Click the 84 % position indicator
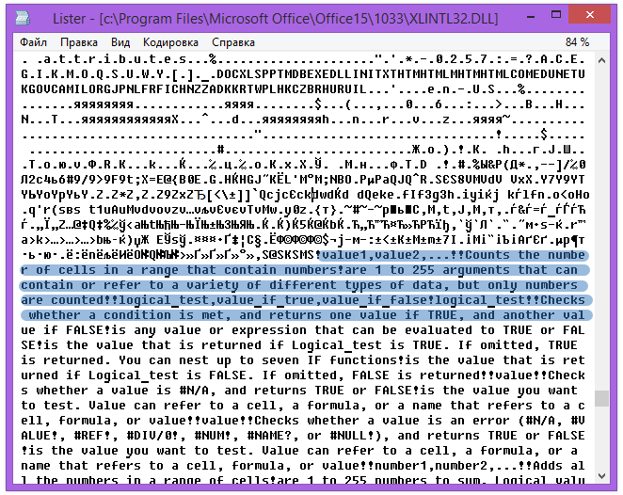Screen dimensions: 623x495 click(577, 42)
